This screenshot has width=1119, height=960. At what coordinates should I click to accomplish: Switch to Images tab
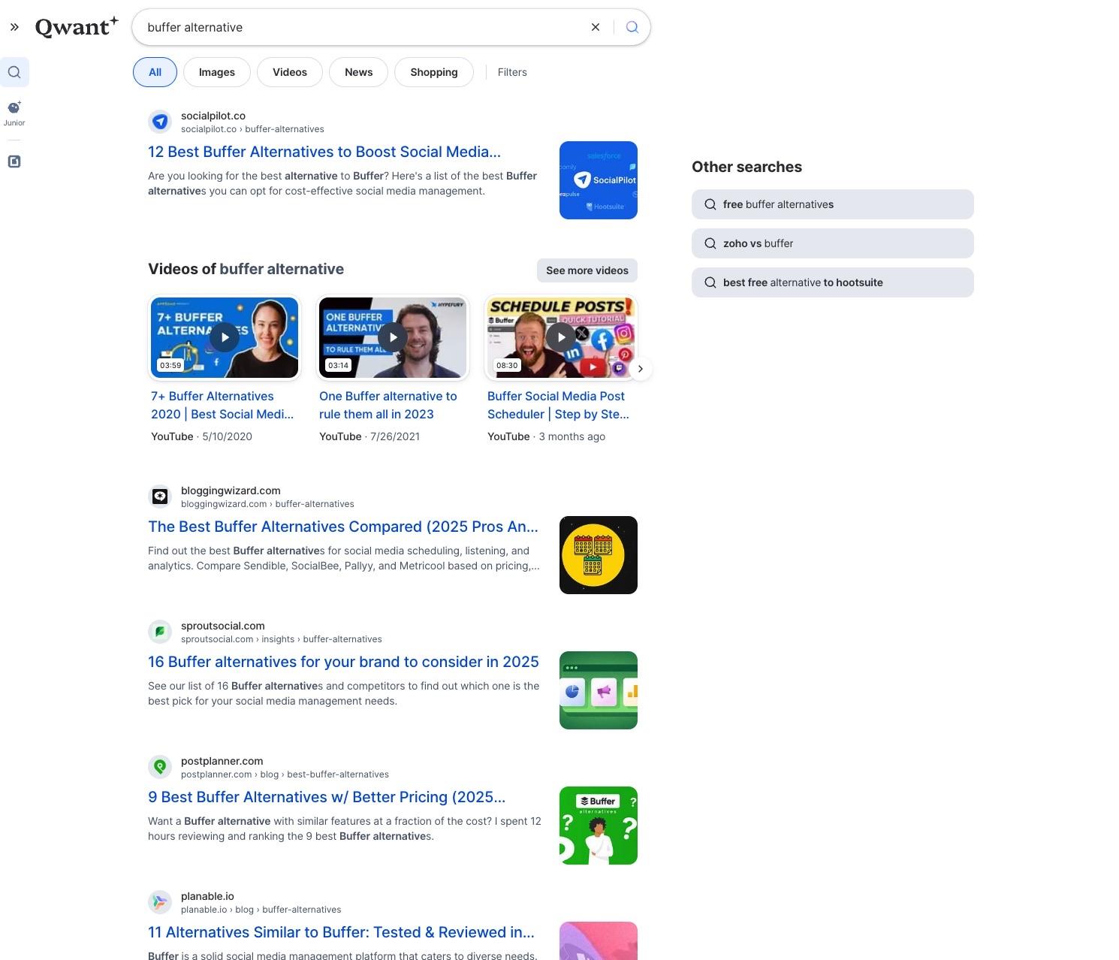(217, 72)
